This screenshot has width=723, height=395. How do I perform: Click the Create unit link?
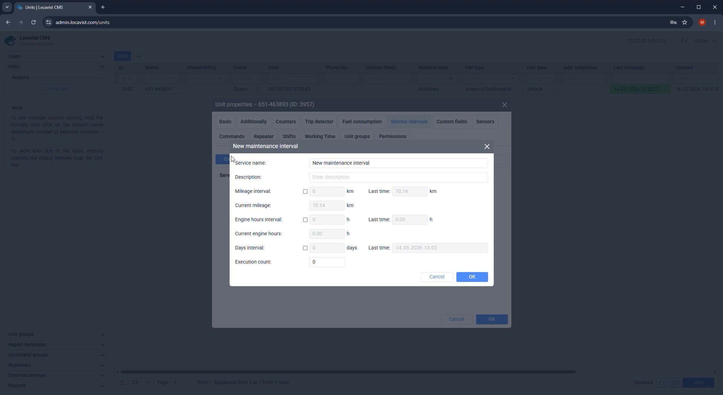click(57, 89)
